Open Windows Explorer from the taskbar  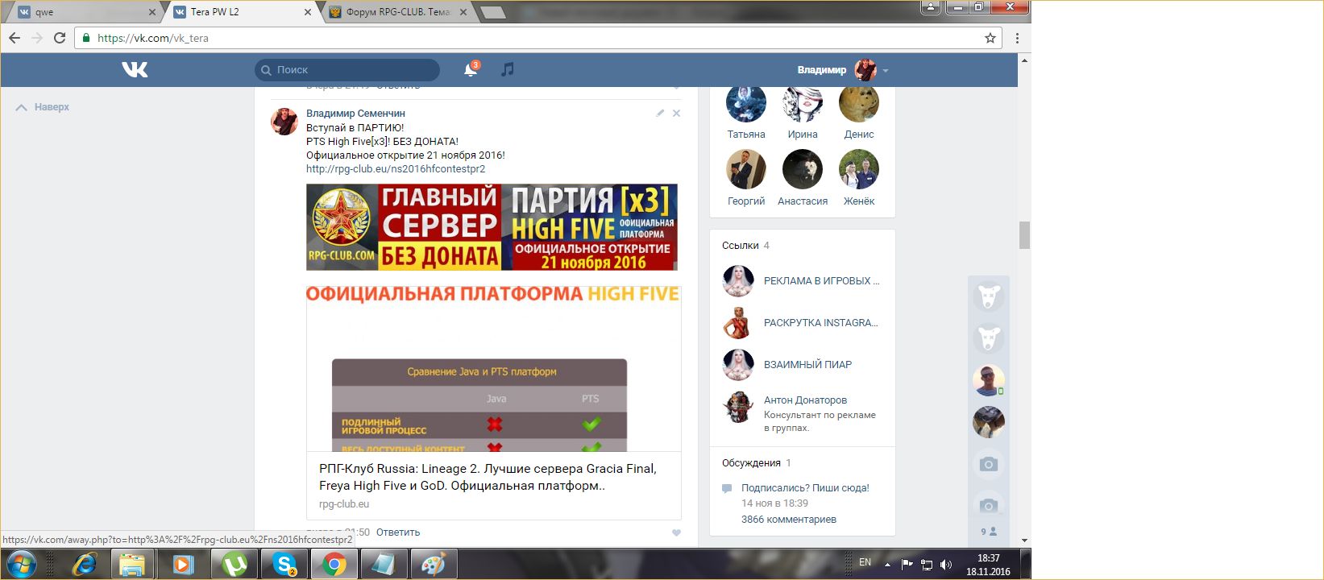click(132, 564)
